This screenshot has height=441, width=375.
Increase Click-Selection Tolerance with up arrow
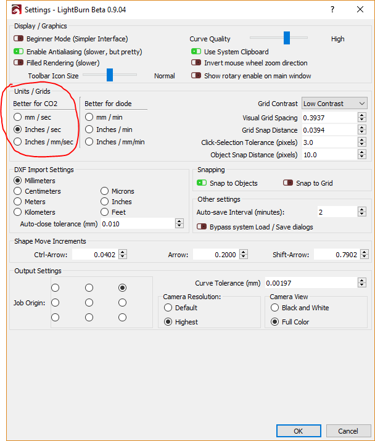pos(362,140)
